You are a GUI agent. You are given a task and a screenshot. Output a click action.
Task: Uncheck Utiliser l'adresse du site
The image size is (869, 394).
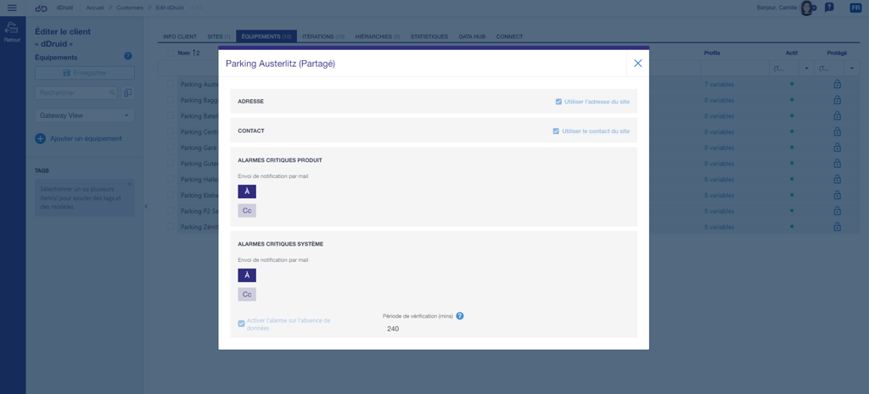pyautogui.click(x=558, y=102)
